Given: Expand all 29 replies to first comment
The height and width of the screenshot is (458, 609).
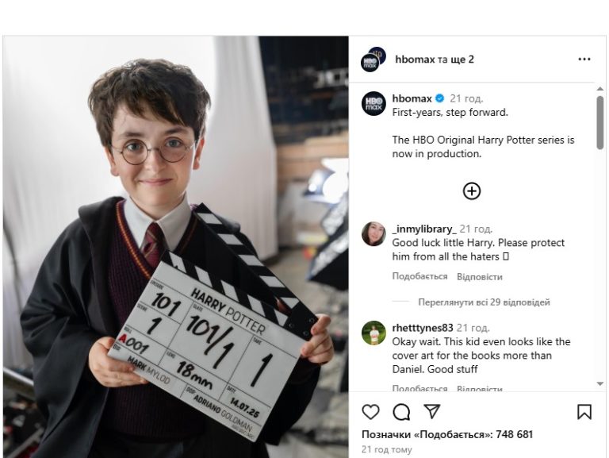Looking at the screenshot, I should point(484,302).
